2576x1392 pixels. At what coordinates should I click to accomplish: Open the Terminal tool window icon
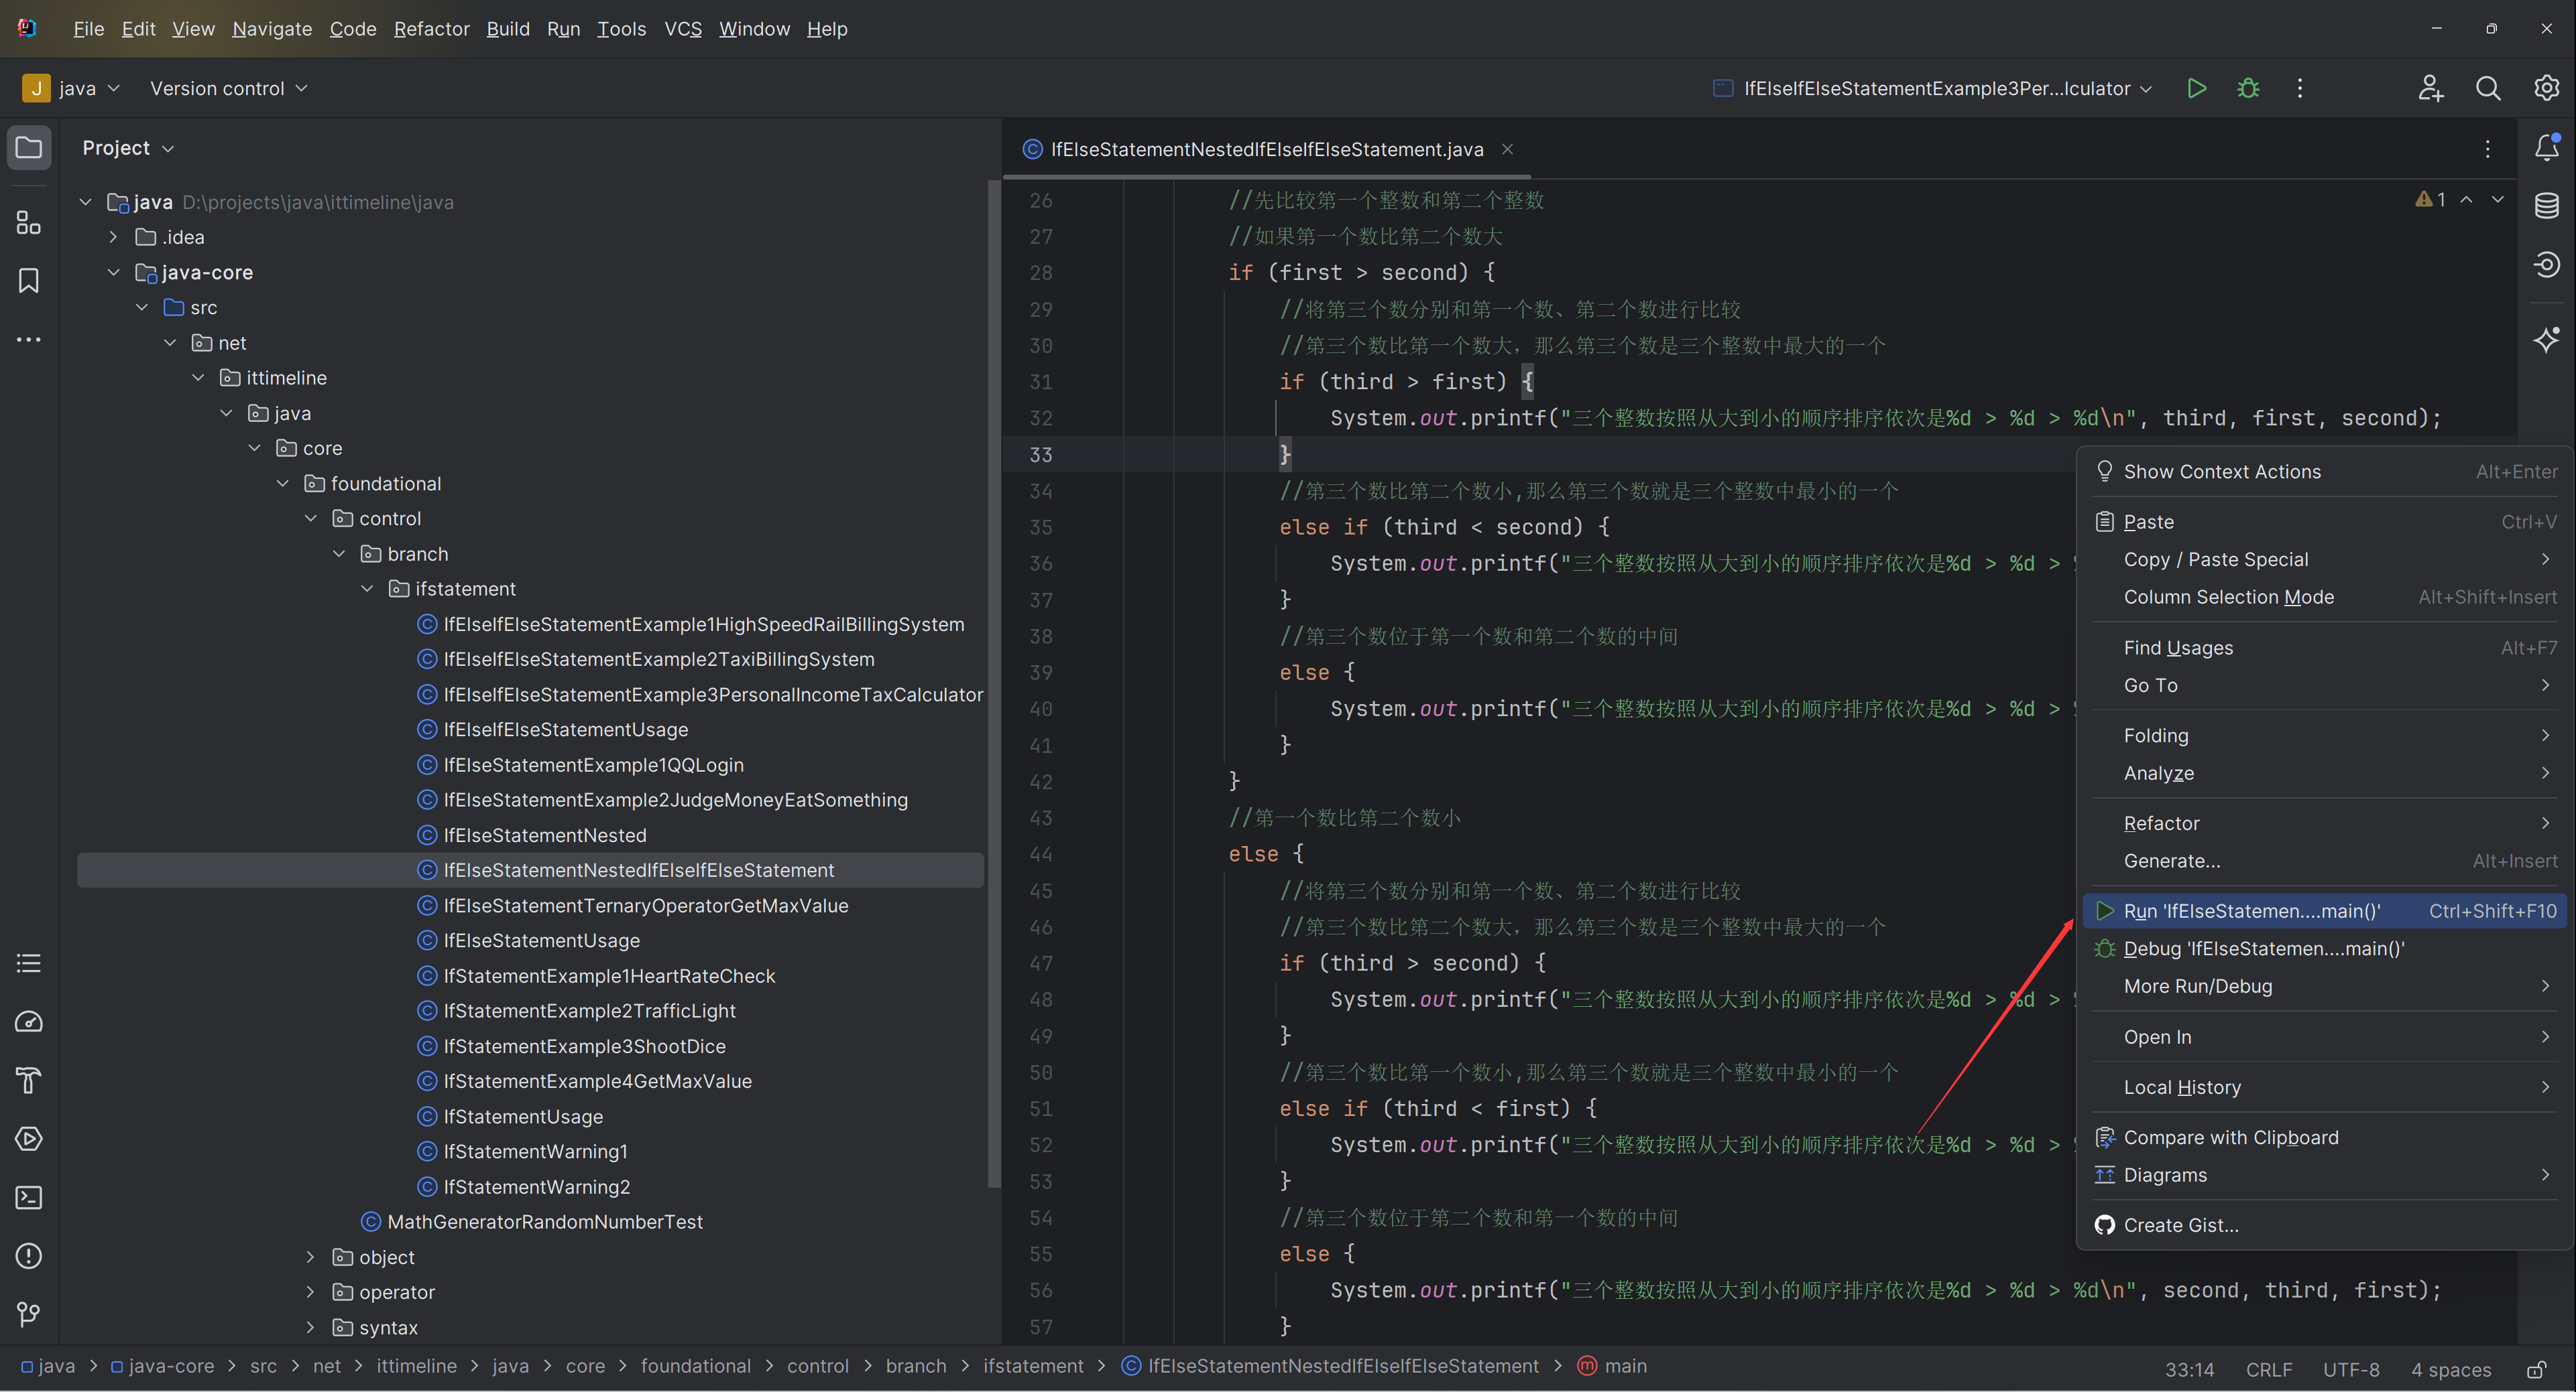[x=29, y=1197]
